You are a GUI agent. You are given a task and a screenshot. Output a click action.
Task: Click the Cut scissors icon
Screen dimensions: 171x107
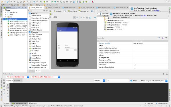18,2
